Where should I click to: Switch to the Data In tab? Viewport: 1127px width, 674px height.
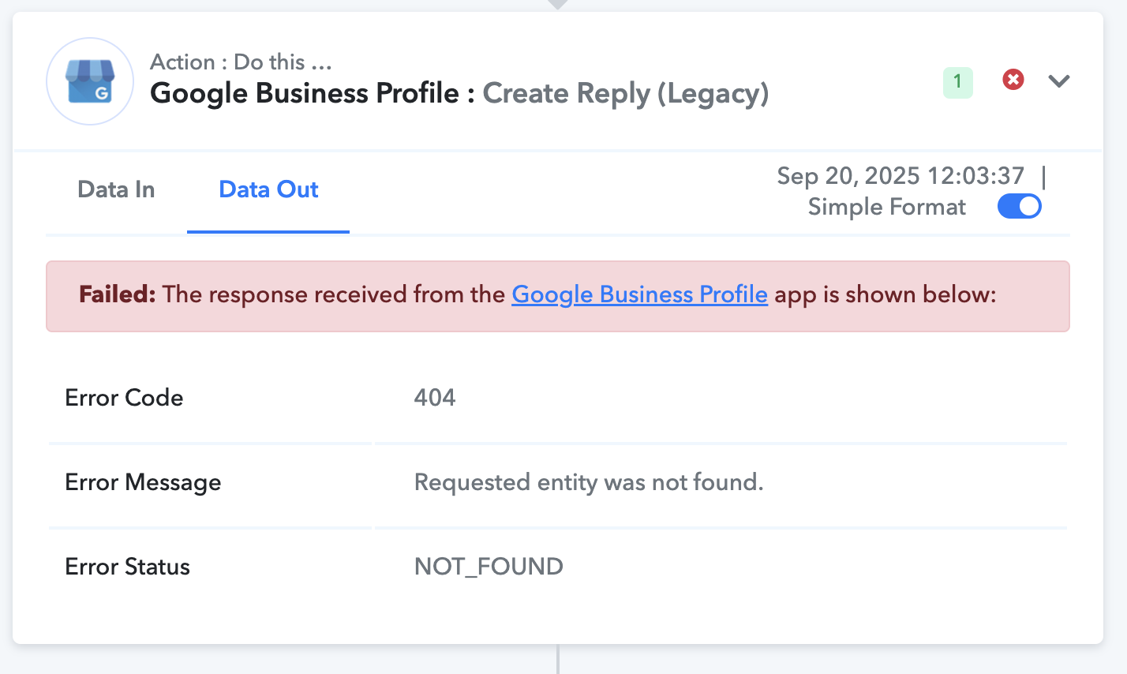pyautogui.click(x=116, y=189)
